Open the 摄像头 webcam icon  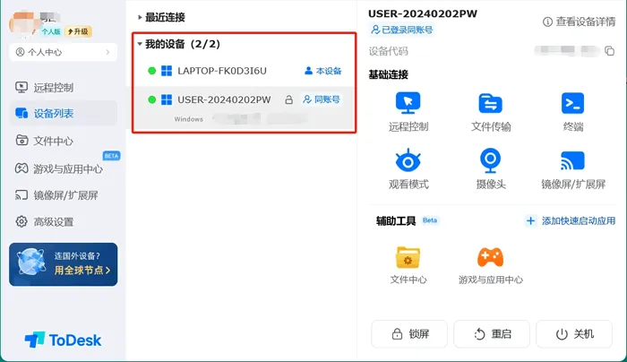pyautogui.click(x=490, y=160)
